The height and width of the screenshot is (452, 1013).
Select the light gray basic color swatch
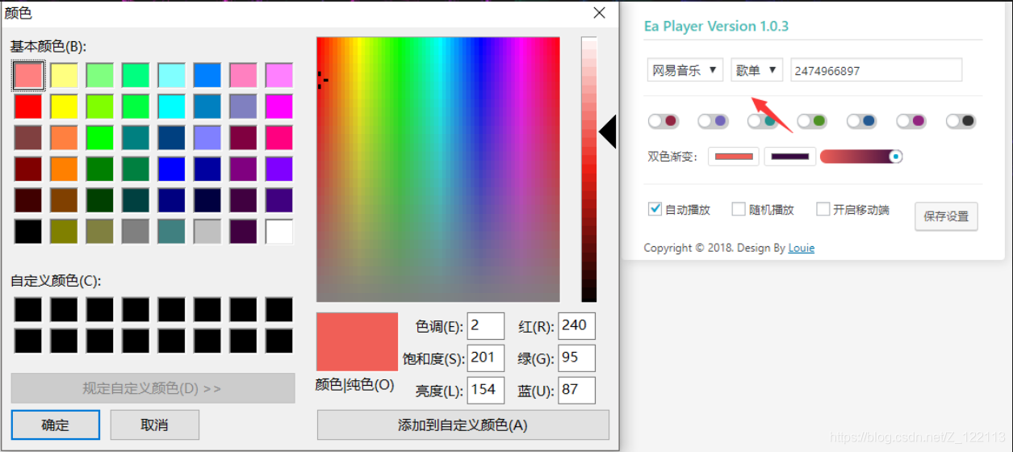(x=207, y=232)
